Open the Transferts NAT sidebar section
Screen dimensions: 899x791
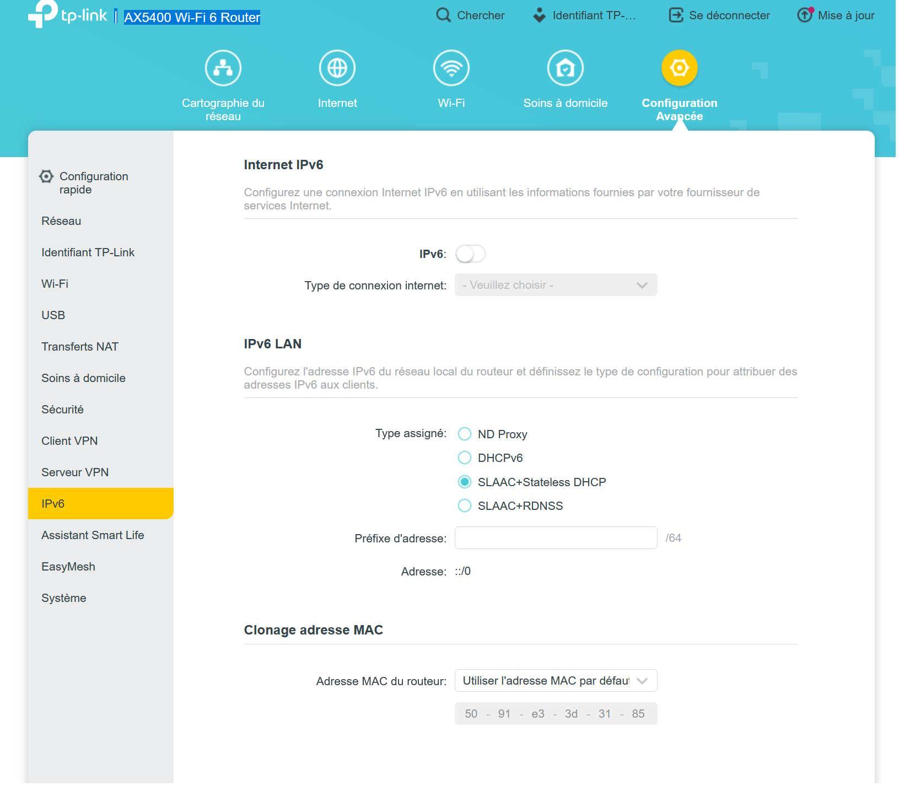(x=80, y=347)
